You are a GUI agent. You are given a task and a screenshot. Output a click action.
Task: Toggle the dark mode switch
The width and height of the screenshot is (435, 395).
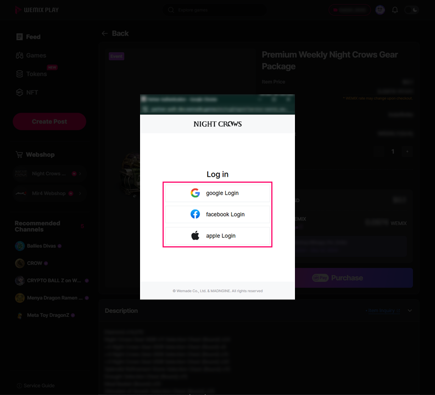pyautogui.click(x=411, y=10)
